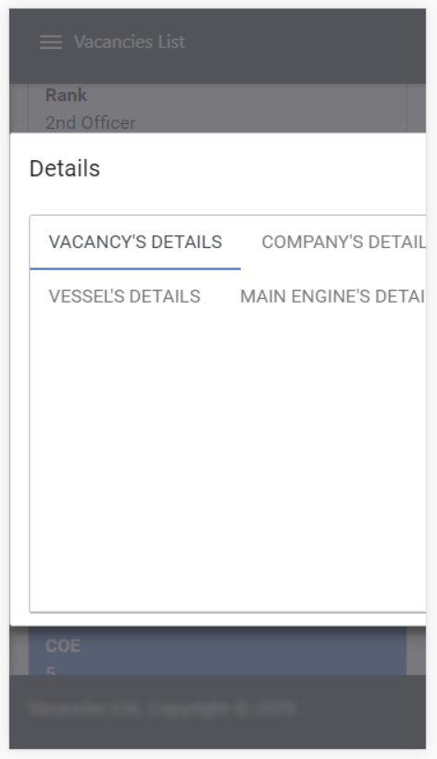The height and width of the screenshot is (759, 437).
Task: Open the hamburger navigation menu
Action: 51,42
